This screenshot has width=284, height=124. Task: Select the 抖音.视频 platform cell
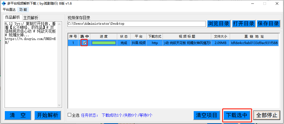(139, 43)
